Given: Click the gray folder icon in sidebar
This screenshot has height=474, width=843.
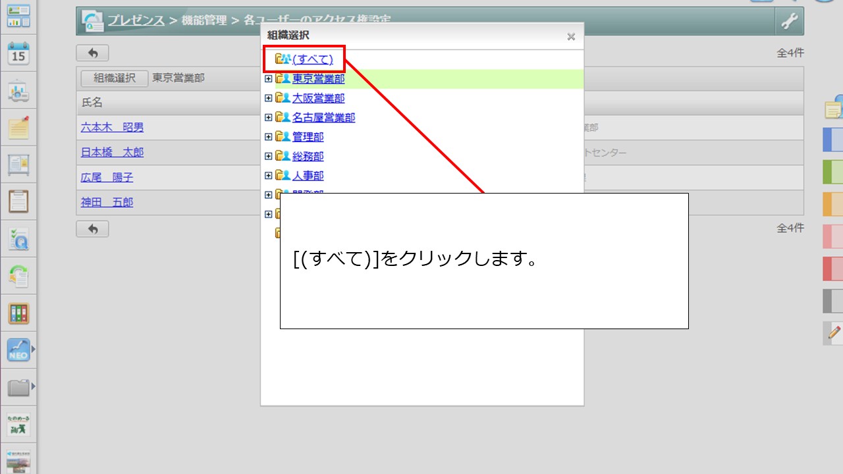Looking at the screenshot, I should tap(18, 387).
